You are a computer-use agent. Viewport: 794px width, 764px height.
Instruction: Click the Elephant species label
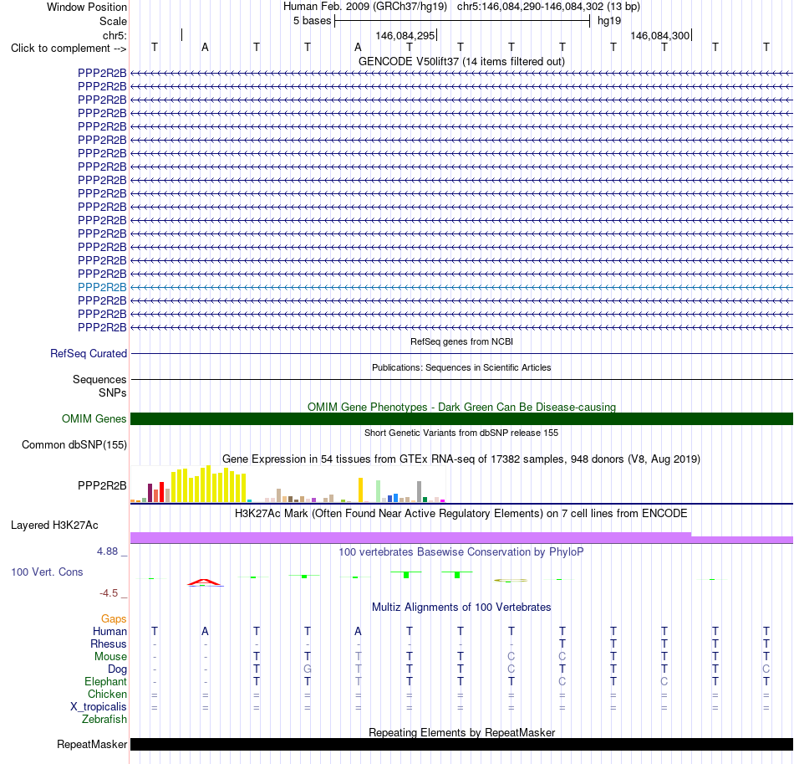(105, 682)
